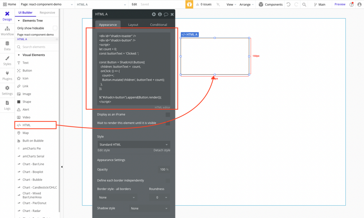The image size is (364, 218).
Task: Click the pointer arrow tool icon
Action: tap(218, 5)
